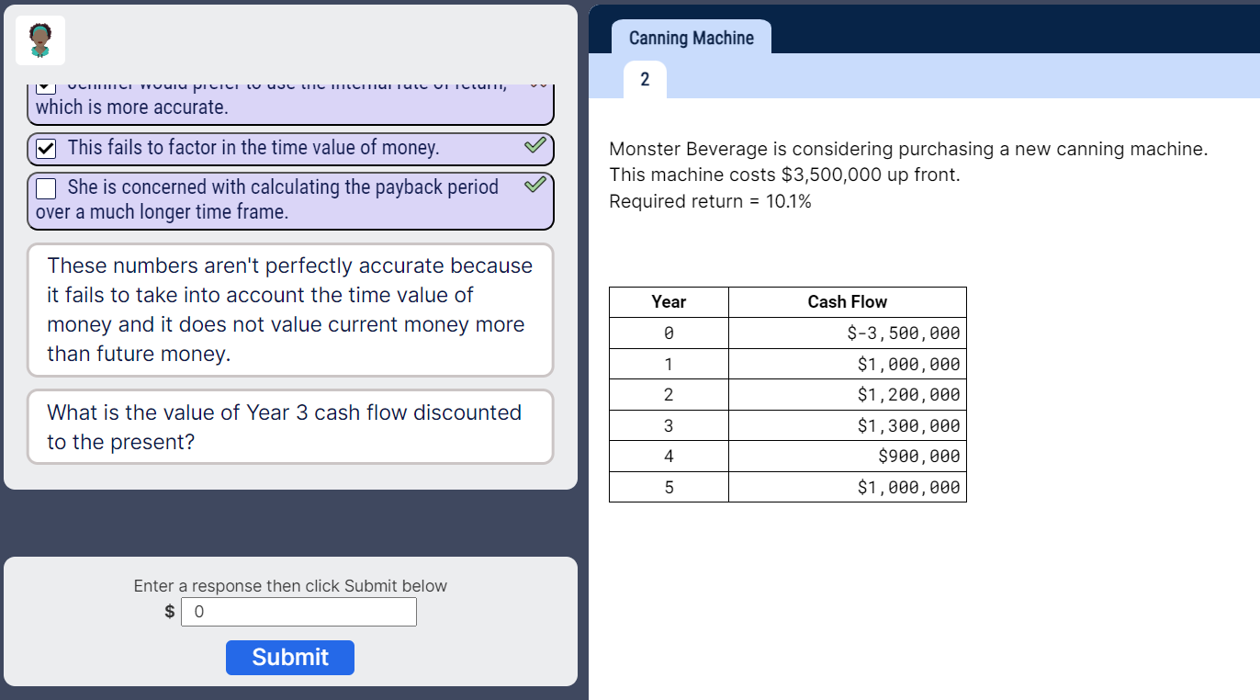Switch to the Canning Machine tab
The image size is (1260, 700).
point(690,38)
